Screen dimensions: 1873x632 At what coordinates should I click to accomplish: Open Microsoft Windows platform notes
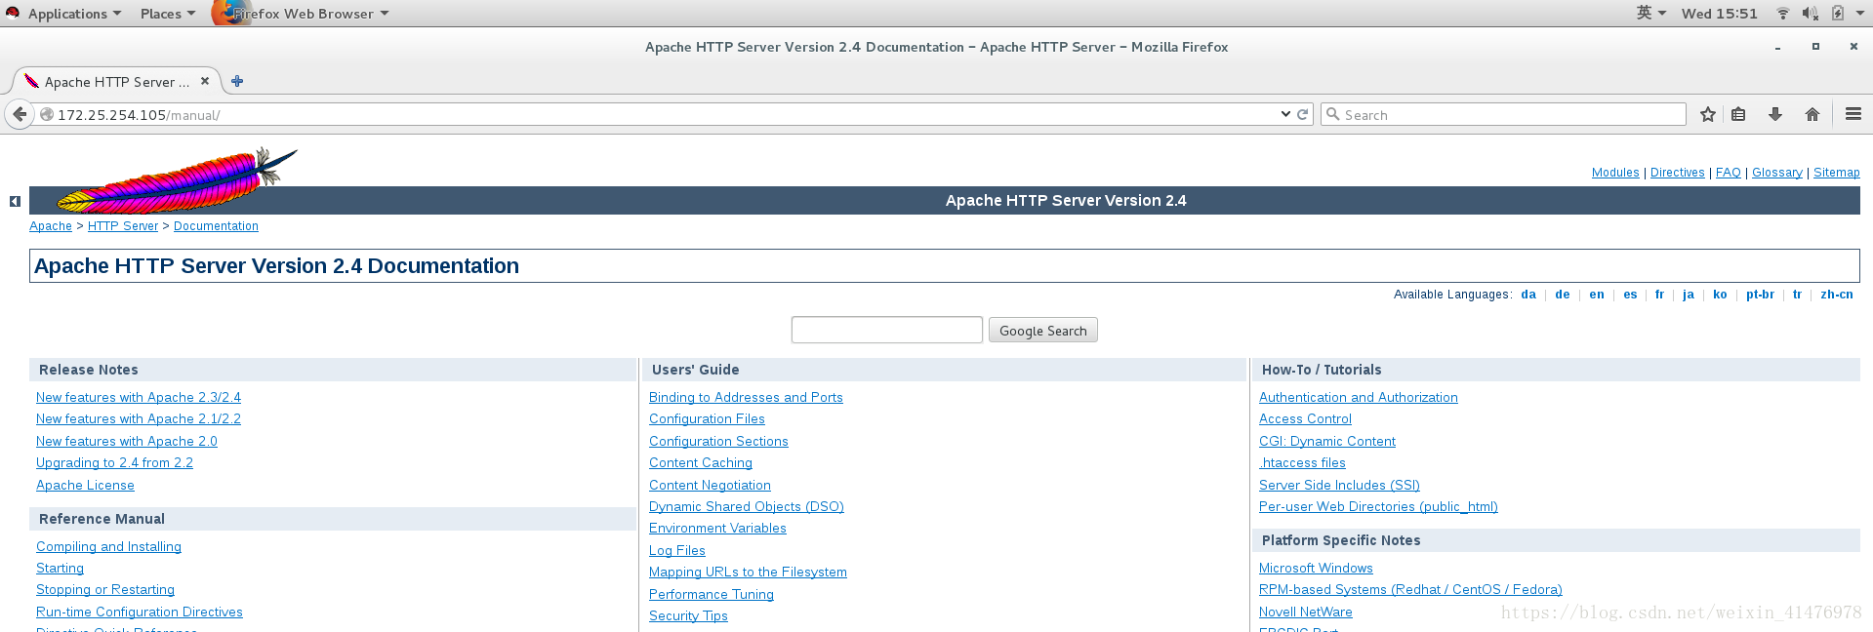tap(1316, 568)
